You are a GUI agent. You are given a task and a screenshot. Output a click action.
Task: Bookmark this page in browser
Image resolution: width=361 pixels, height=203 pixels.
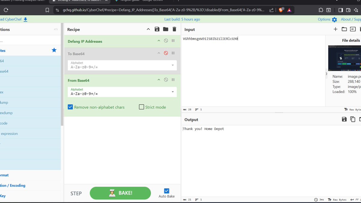click(x=47, y=10)
